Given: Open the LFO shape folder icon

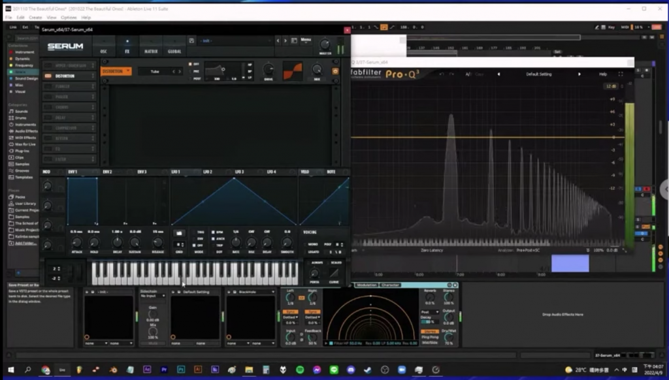Looking at the screenshot, I should point(179,233).
